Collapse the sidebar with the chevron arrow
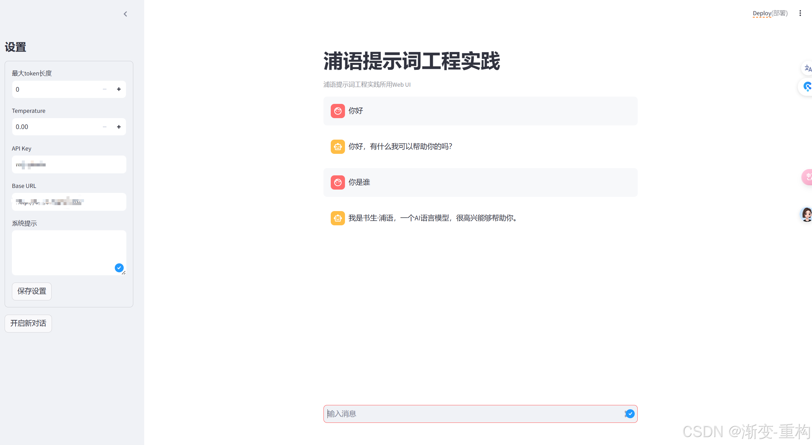 pos(125,14)
